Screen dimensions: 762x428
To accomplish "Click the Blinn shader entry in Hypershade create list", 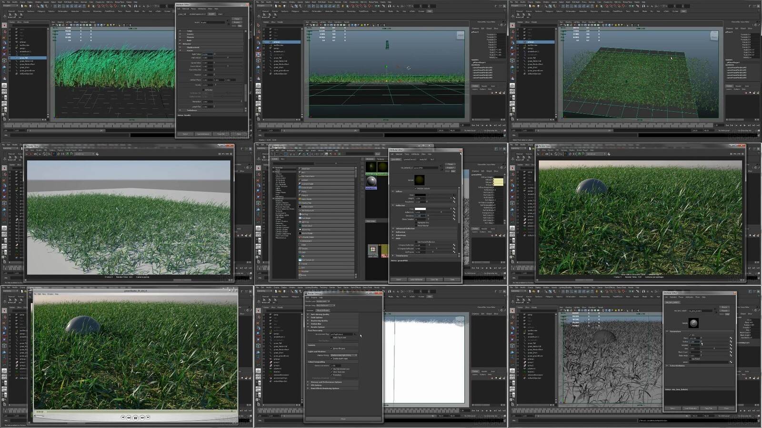I will tap(326, 172).
